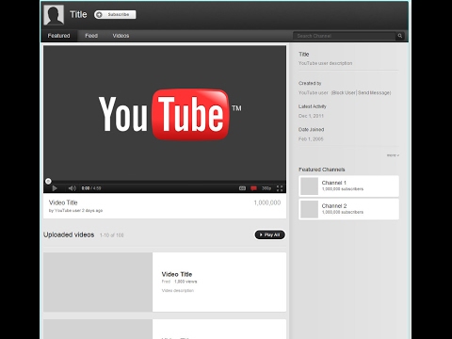This screenshot has height=339, width=452.
Task: Click the Play All button
Action: tap(269, 234)
